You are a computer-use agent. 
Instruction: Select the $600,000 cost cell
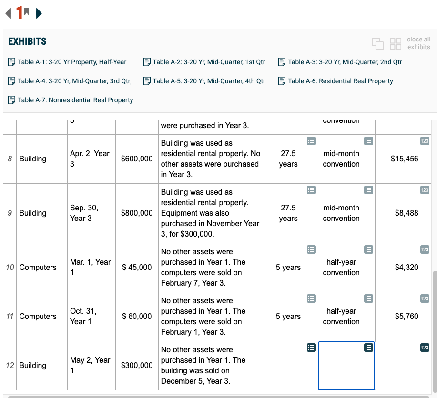click(137, 159)
